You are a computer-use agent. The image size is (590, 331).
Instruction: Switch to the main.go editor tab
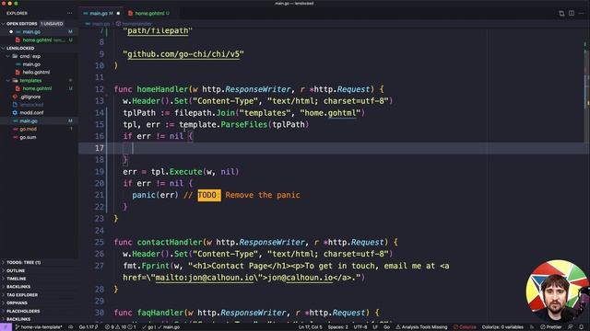click(x=101, y=13)
